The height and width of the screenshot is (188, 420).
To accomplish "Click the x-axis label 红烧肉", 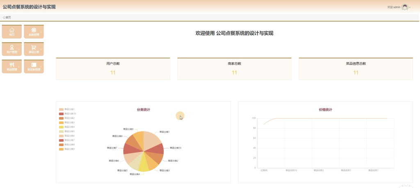I will [264, 171].
